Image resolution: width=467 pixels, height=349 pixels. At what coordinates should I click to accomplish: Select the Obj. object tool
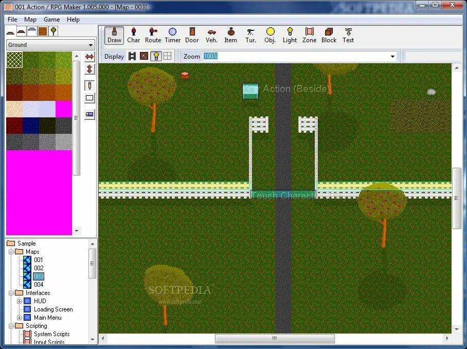270,36
